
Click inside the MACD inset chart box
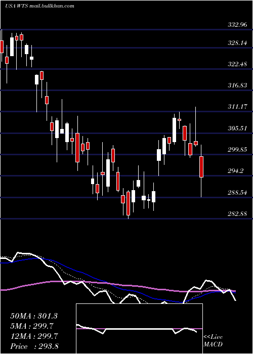[x=139, y=329]
